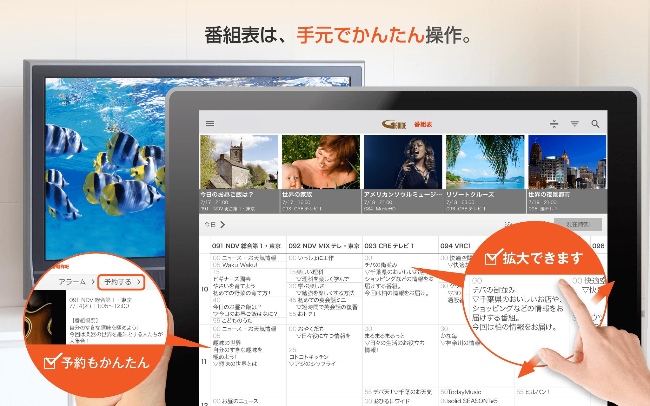Screen dimensions: 650x406
Task: Open program 00 おひるにワイド
Action: coord(400,401)
